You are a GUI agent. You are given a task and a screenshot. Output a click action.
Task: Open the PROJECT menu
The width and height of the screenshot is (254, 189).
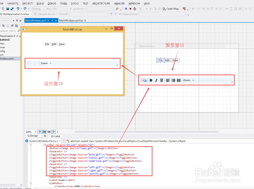[x=27, y=3]
